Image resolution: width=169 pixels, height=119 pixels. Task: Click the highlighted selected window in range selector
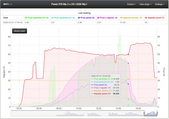pos(151,113)
